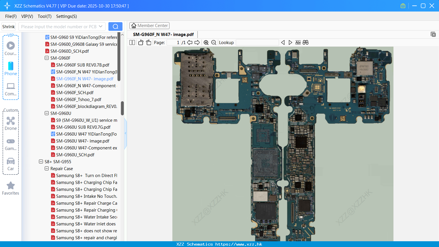
Task: Collapse the Repair Case folder
Action: point(47,168)
